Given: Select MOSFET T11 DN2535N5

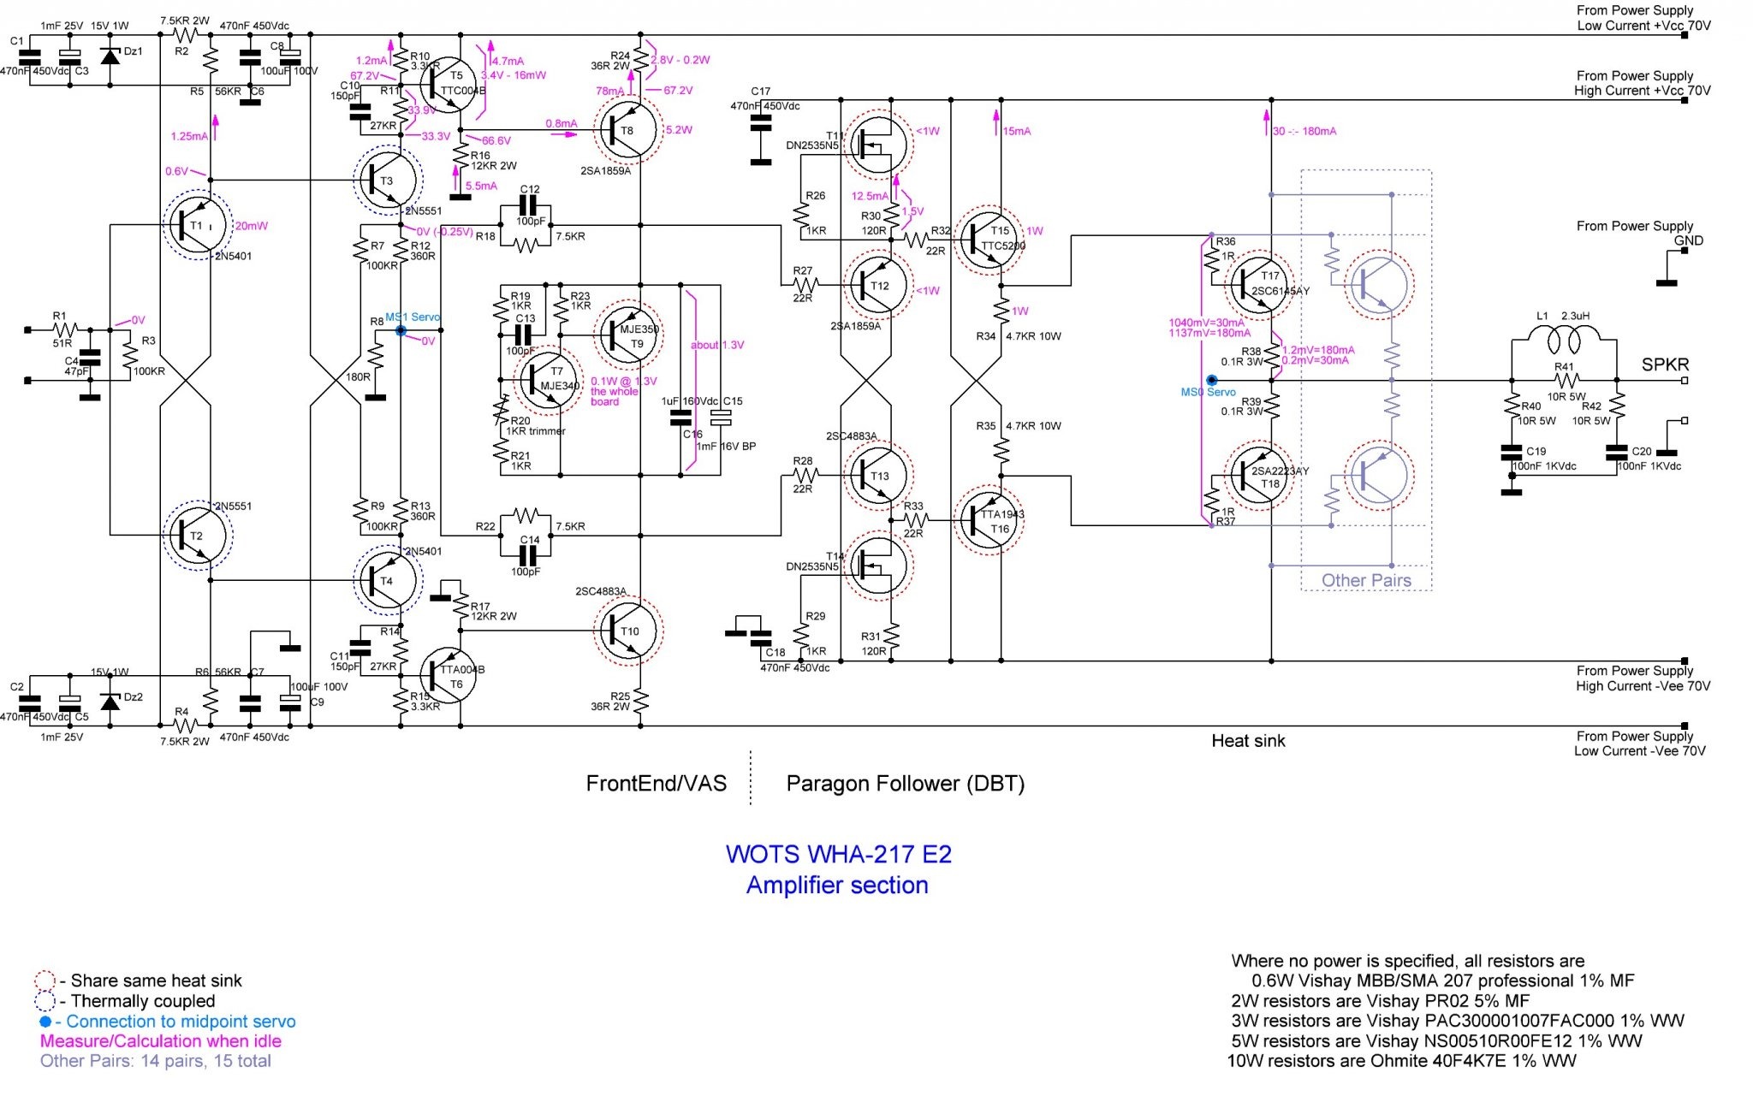Looking at the screenshot, I should click(x=879, y=145).
